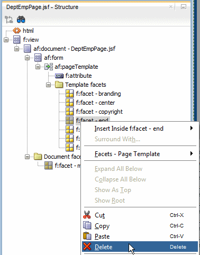
Task: Select the af:pageTemplate label
Action: click(x=76, y=67)
